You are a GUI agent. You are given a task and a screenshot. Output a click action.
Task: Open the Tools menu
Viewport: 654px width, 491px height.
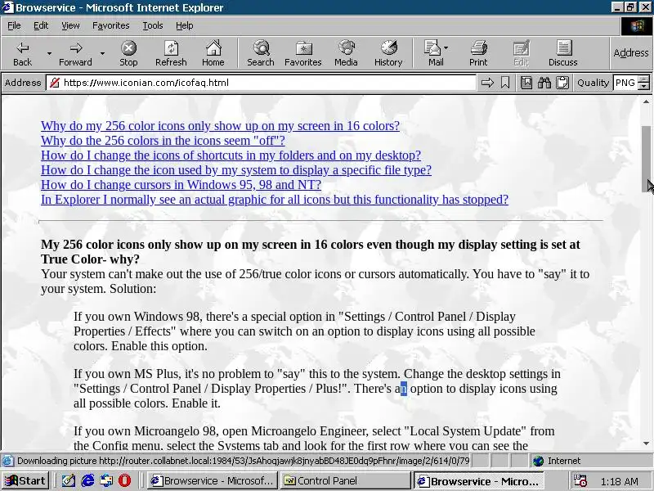pos(153,26)
